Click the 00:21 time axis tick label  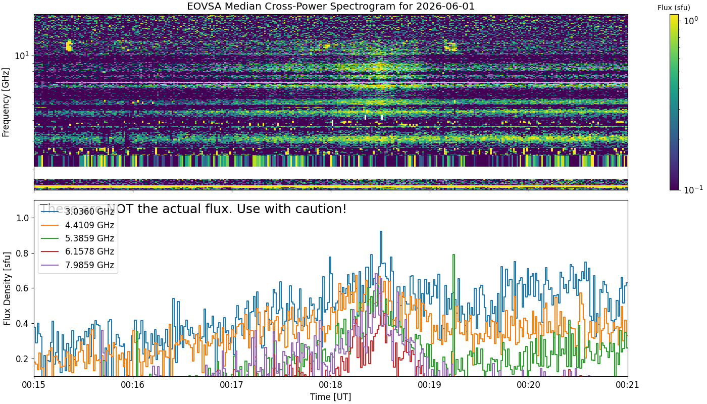tap(628, 385)
